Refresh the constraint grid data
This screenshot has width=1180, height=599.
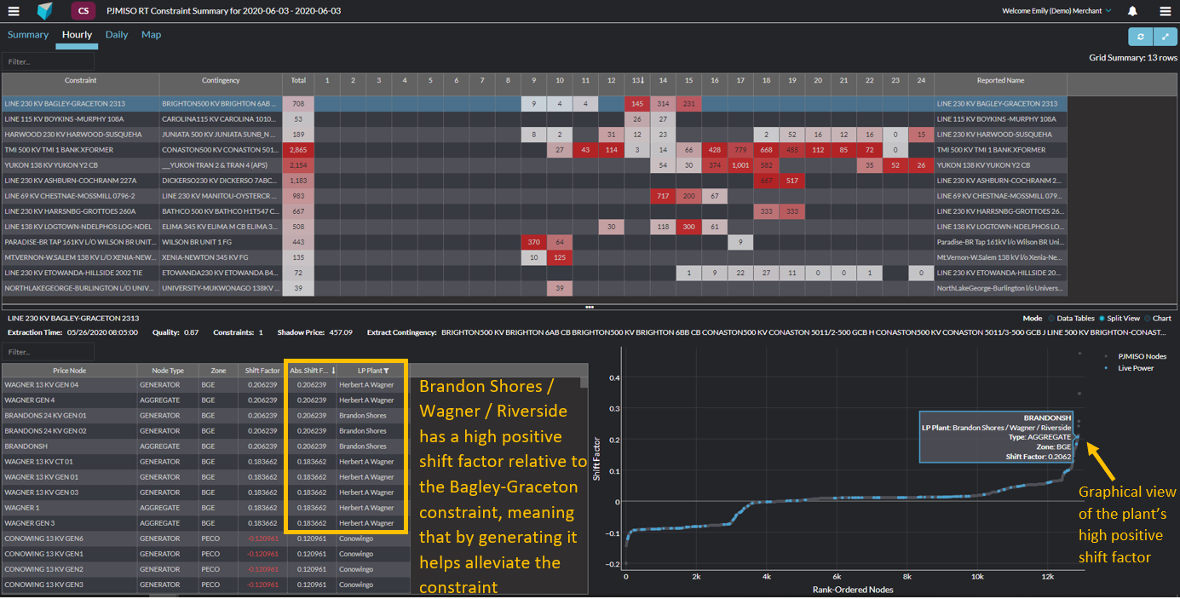pyautogui.click(x=1140, y=37)
